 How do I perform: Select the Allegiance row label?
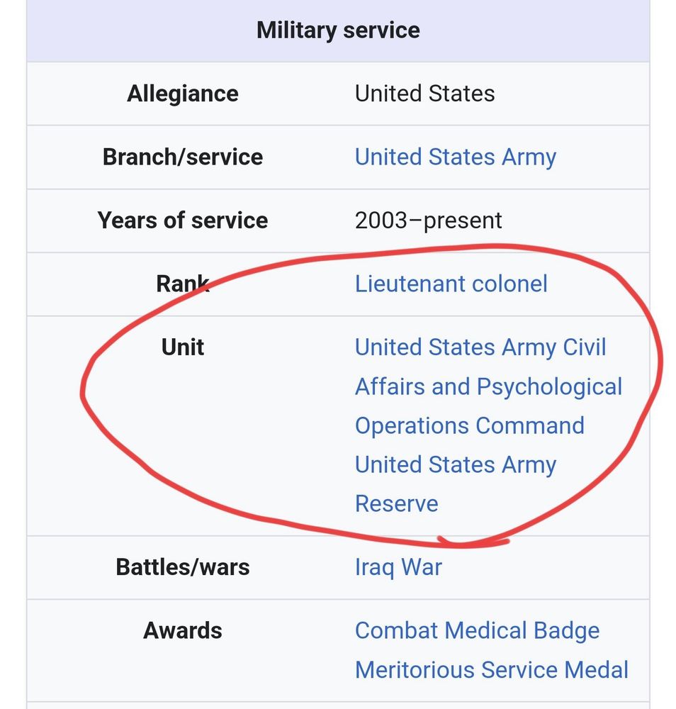coord(183,94)
